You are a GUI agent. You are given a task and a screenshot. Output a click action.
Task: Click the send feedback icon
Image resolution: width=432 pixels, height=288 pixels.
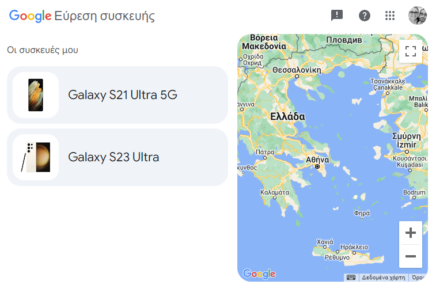tap(337, 15)
